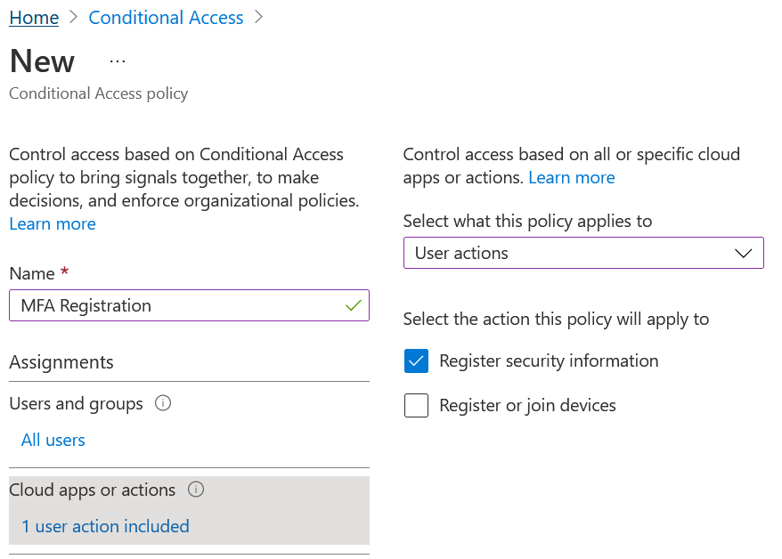Click the red required asterisk by Name
Image resolution: width=782 pixels, height=559 pixels.
[64, 271]
